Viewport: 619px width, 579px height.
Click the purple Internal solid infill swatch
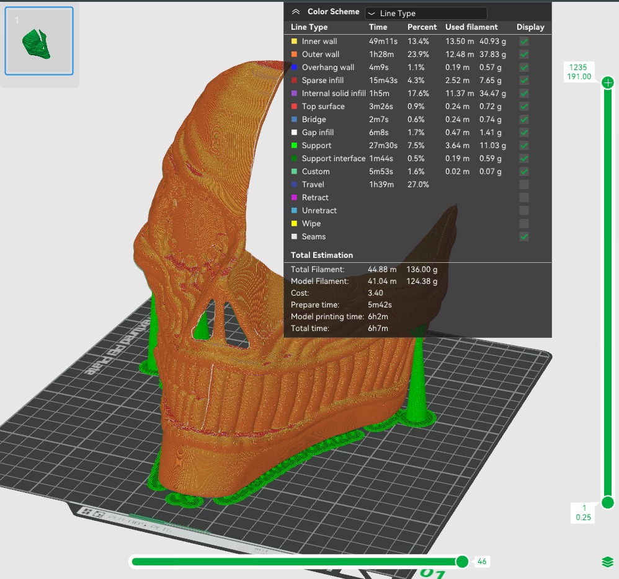pyautogui.click(x=294, y=93)
